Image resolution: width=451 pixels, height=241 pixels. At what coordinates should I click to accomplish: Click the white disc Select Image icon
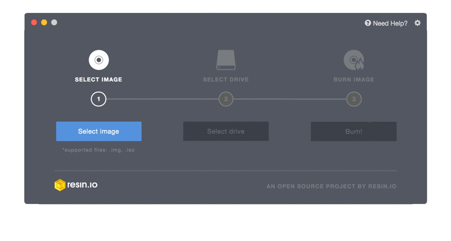pyautogui.click(x=99, y=60)
